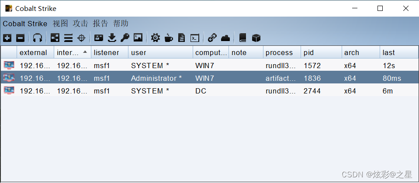Click the beacon icon in the pid 1572 row
Viewport: 419px width, 183px height.
click(x=9, y=65)
